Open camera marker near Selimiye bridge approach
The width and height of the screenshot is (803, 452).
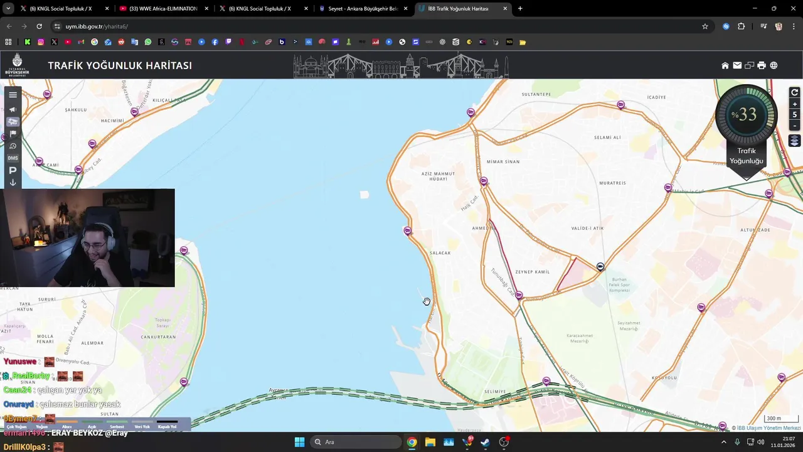(546, 381)
